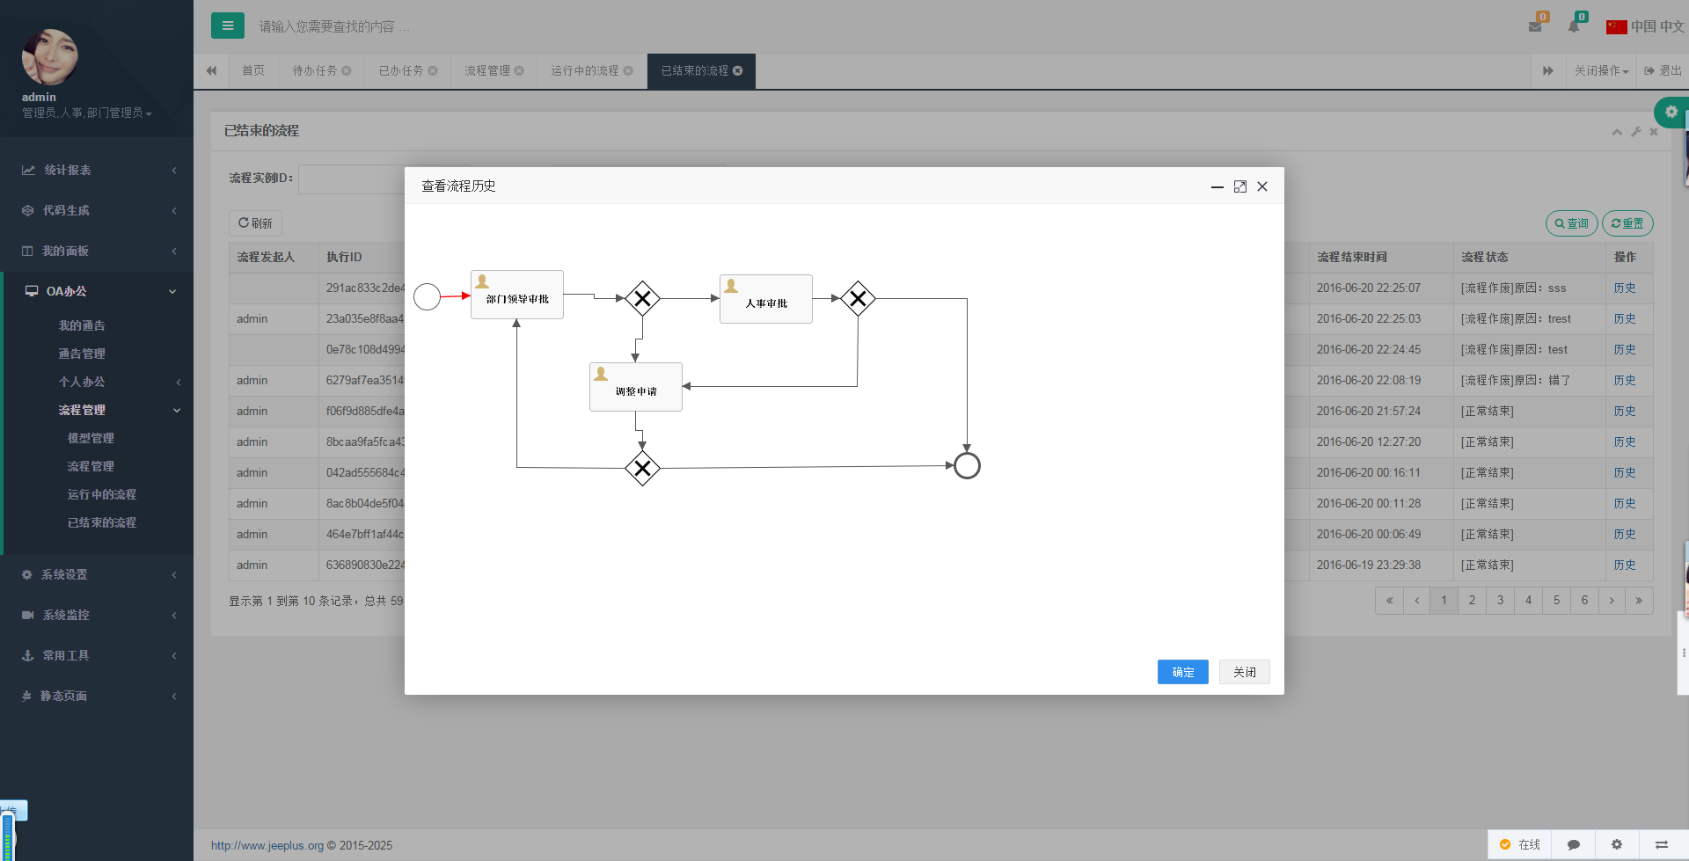The height and width of the screenshot is (861, 1689).
Task: Close the 已结束的流程 tab
Action: [x=738, y=71]
